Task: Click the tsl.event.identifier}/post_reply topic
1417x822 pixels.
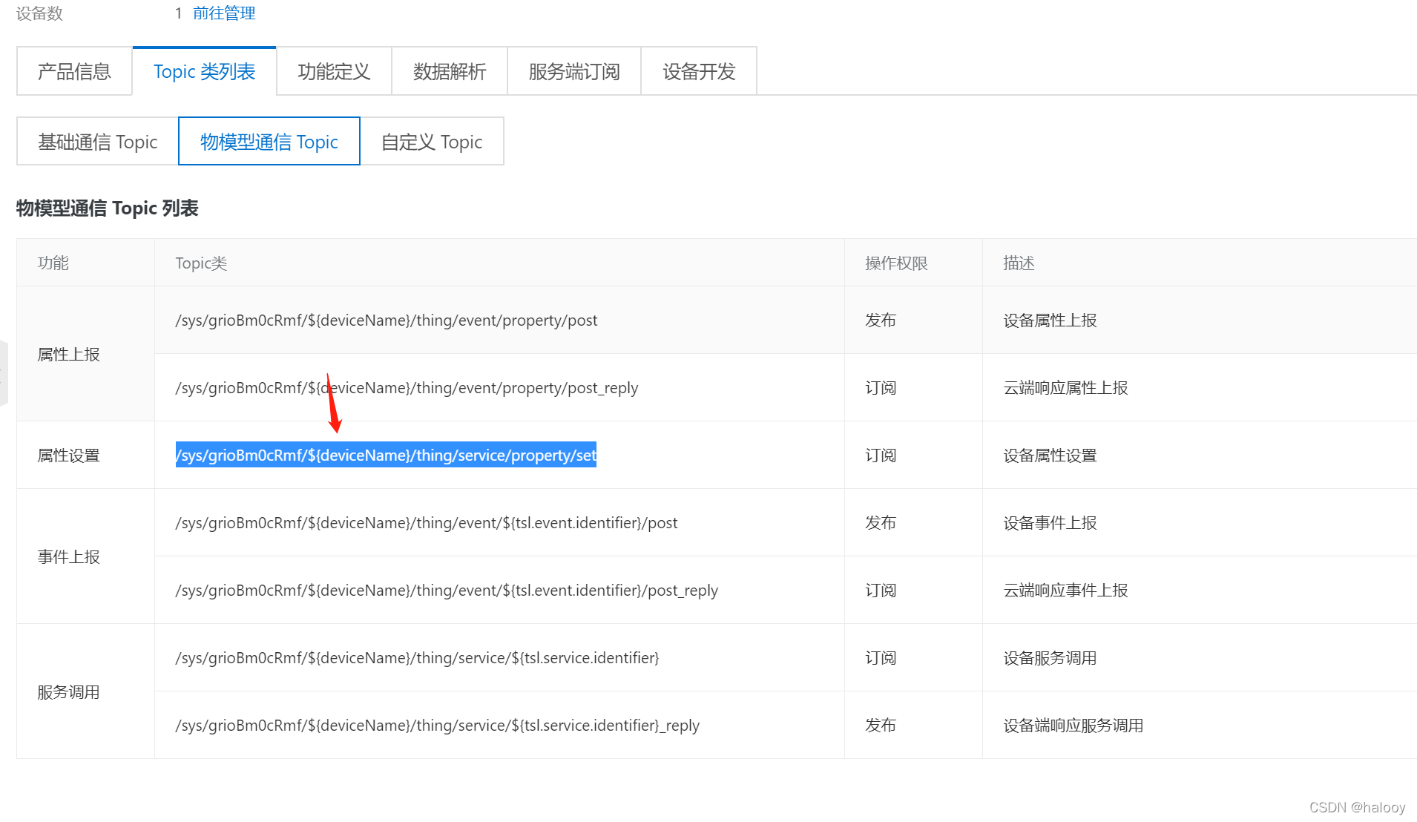Action: (x=447, y=590)
